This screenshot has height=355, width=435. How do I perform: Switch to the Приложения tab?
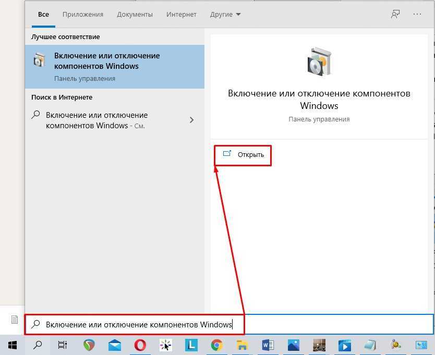(83, 15)
